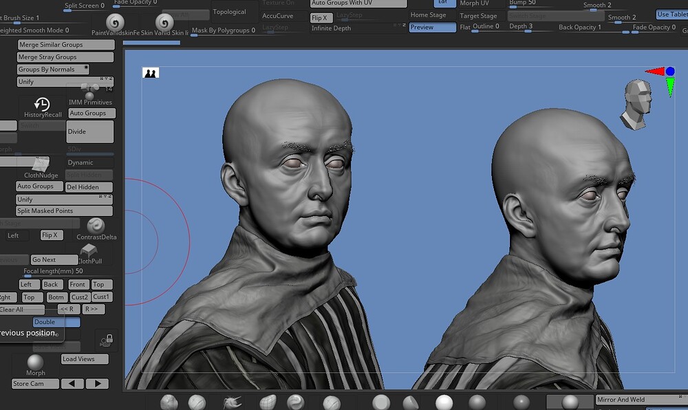Click the R >> rotate button

pyautogui.click(x=94, y=309)
